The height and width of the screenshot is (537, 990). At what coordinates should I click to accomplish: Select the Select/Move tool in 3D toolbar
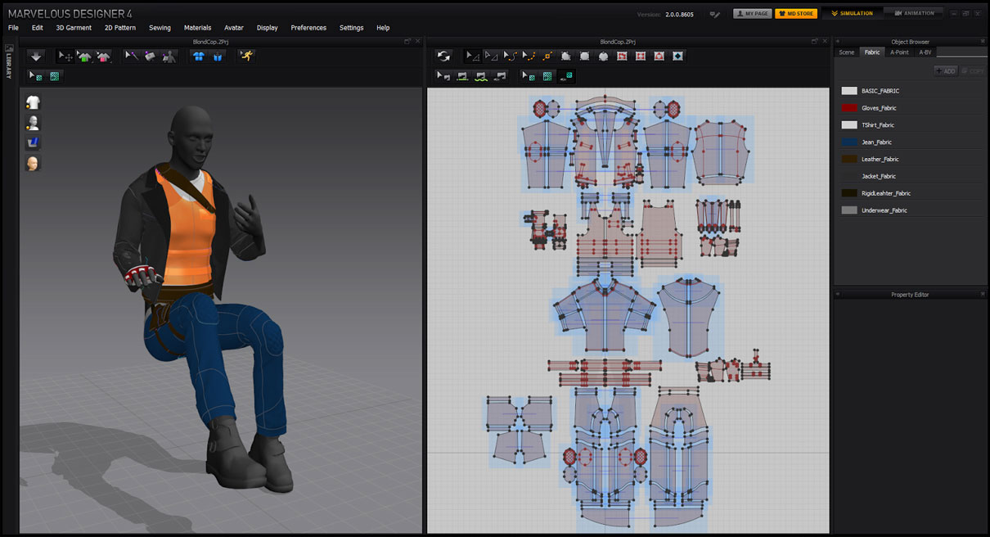[x=65, y=56]
